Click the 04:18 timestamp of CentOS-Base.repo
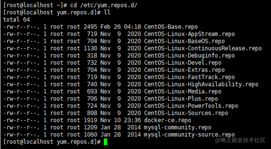 (x=133, y=27)
